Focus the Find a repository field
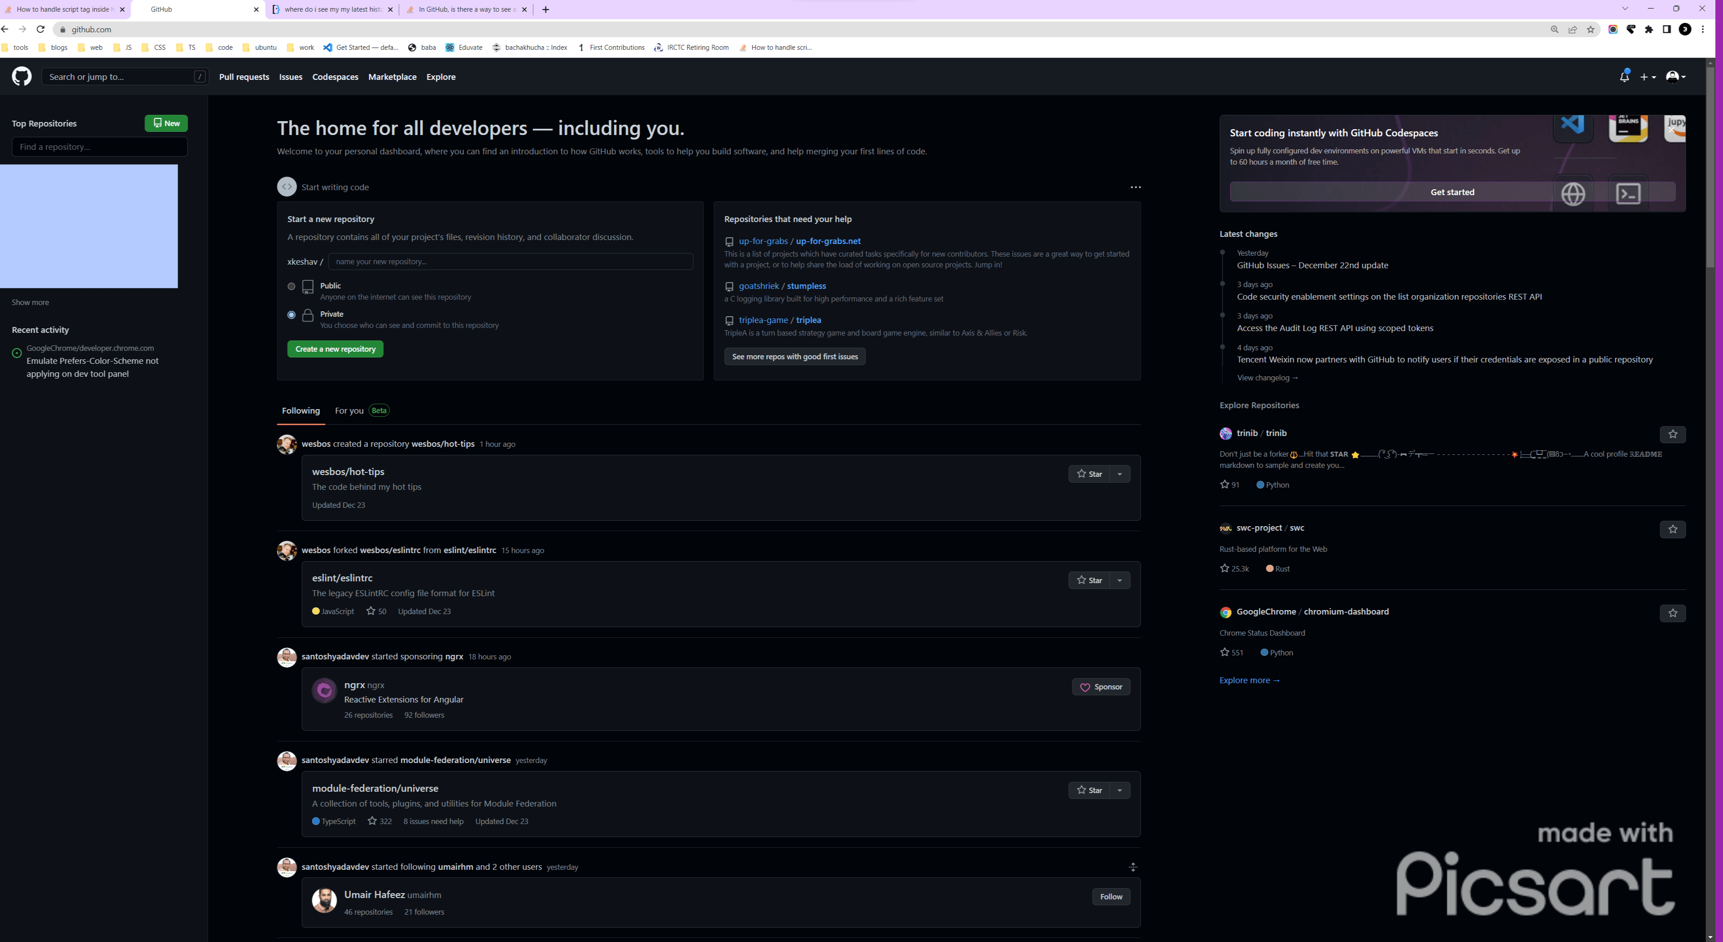The image size is (1723, 942). pyautogui.click(x=100, y=147)
